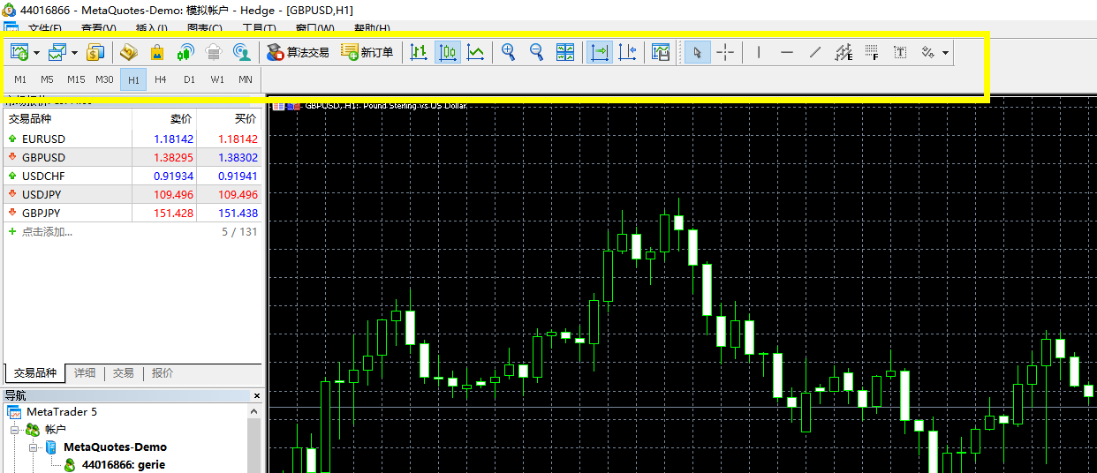Open the tile windows grid icon
Viewport: 1097px width, 473px height.
tap(565, 53)
